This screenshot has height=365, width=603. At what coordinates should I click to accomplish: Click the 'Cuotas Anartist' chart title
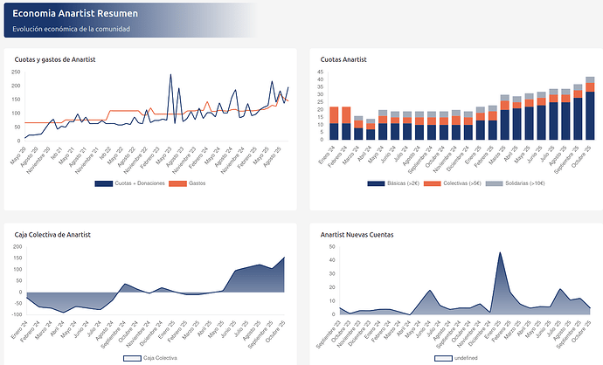click(343, 59)
